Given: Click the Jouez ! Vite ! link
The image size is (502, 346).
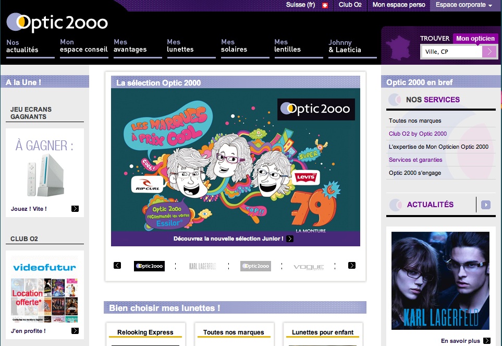Looking at the screenshot, I should (29, 209).
